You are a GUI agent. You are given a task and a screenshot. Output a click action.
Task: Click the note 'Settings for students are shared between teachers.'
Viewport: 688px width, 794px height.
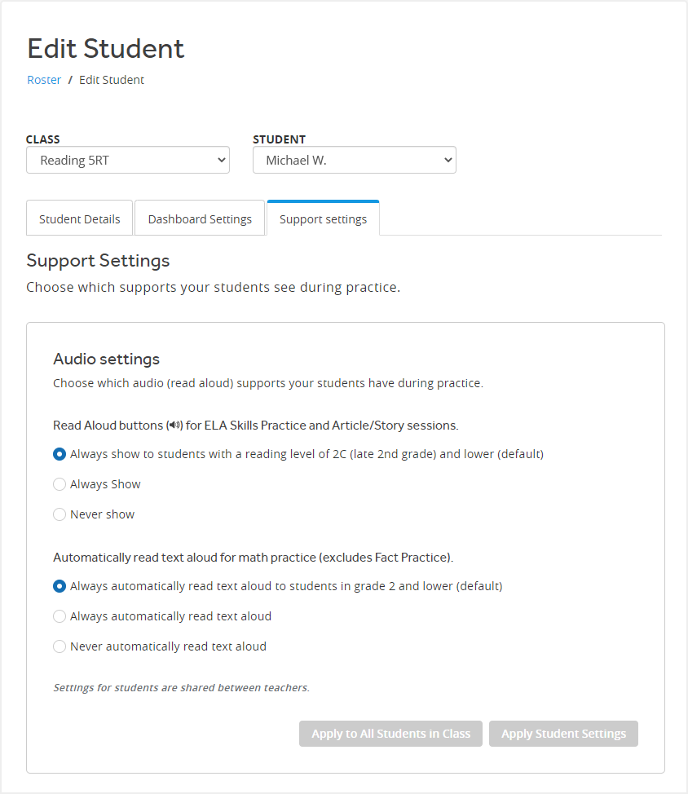182,688
